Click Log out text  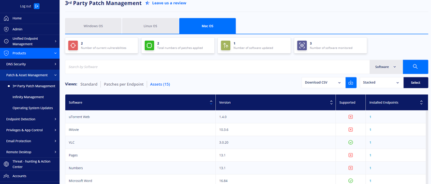tap(26, 6)
